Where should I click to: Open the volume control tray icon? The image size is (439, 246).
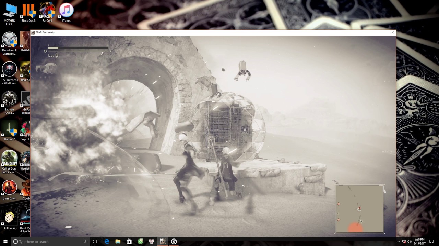tap(410, 242)
